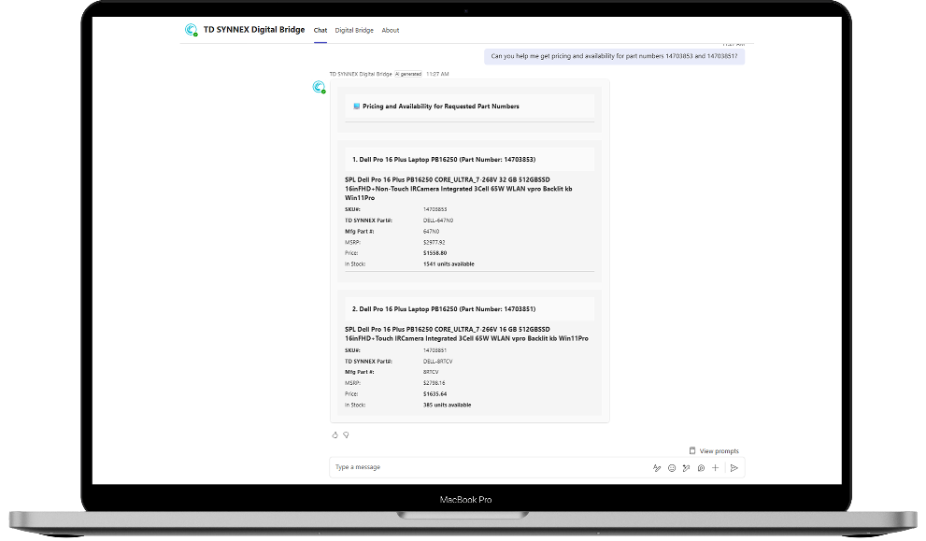Focus the Type a message field
This screenshot has height=541, width=926.
(486, 467)
